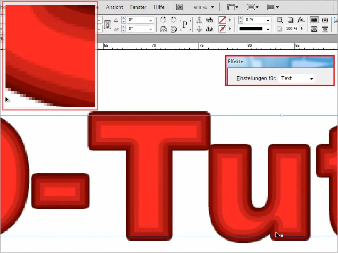Open the arrange documents dropdown
Image resolution: width=338 pixels, height=253 pixels.
(x=273, y=7)
